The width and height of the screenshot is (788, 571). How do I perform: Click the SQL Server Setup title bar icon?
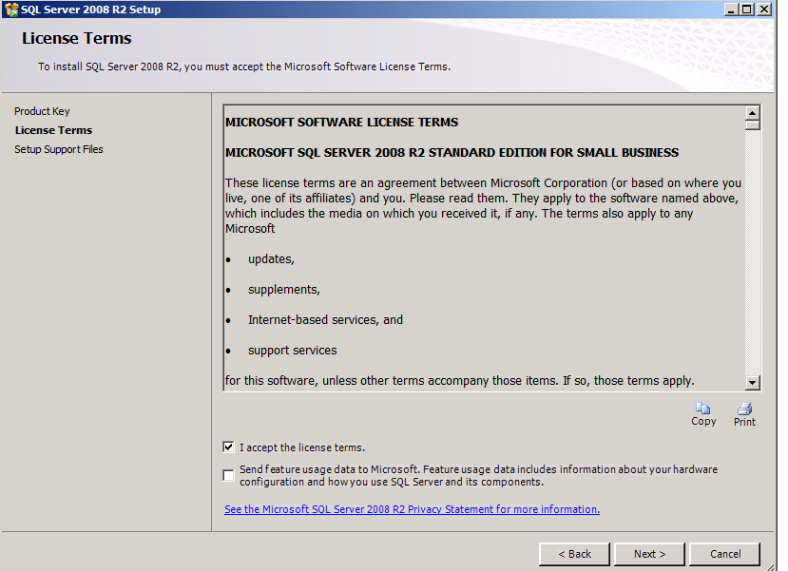click(11, 10)
